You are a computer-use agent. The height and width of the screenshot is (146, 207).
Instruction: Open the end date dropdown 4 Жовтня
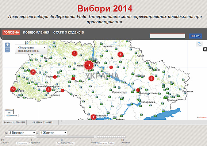tap(53, 132)
